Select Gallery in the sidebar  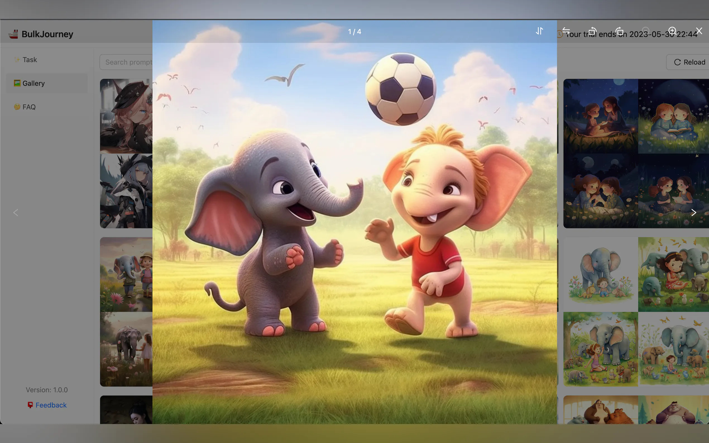(x=33, y=83)
